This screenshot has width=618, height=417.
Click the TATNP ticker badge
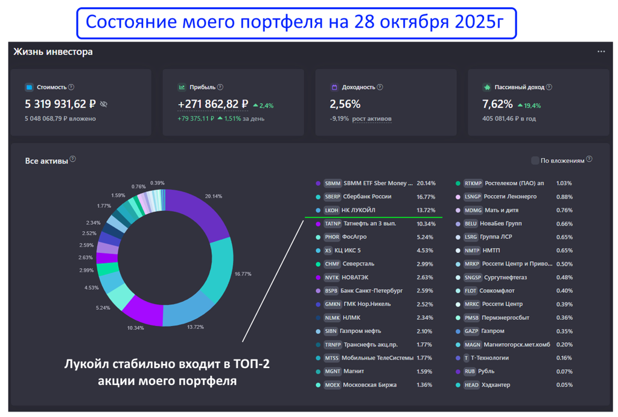(333, 224)
